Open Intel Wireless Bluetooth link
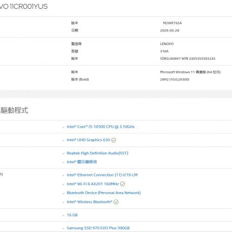 tap(90, 202)
